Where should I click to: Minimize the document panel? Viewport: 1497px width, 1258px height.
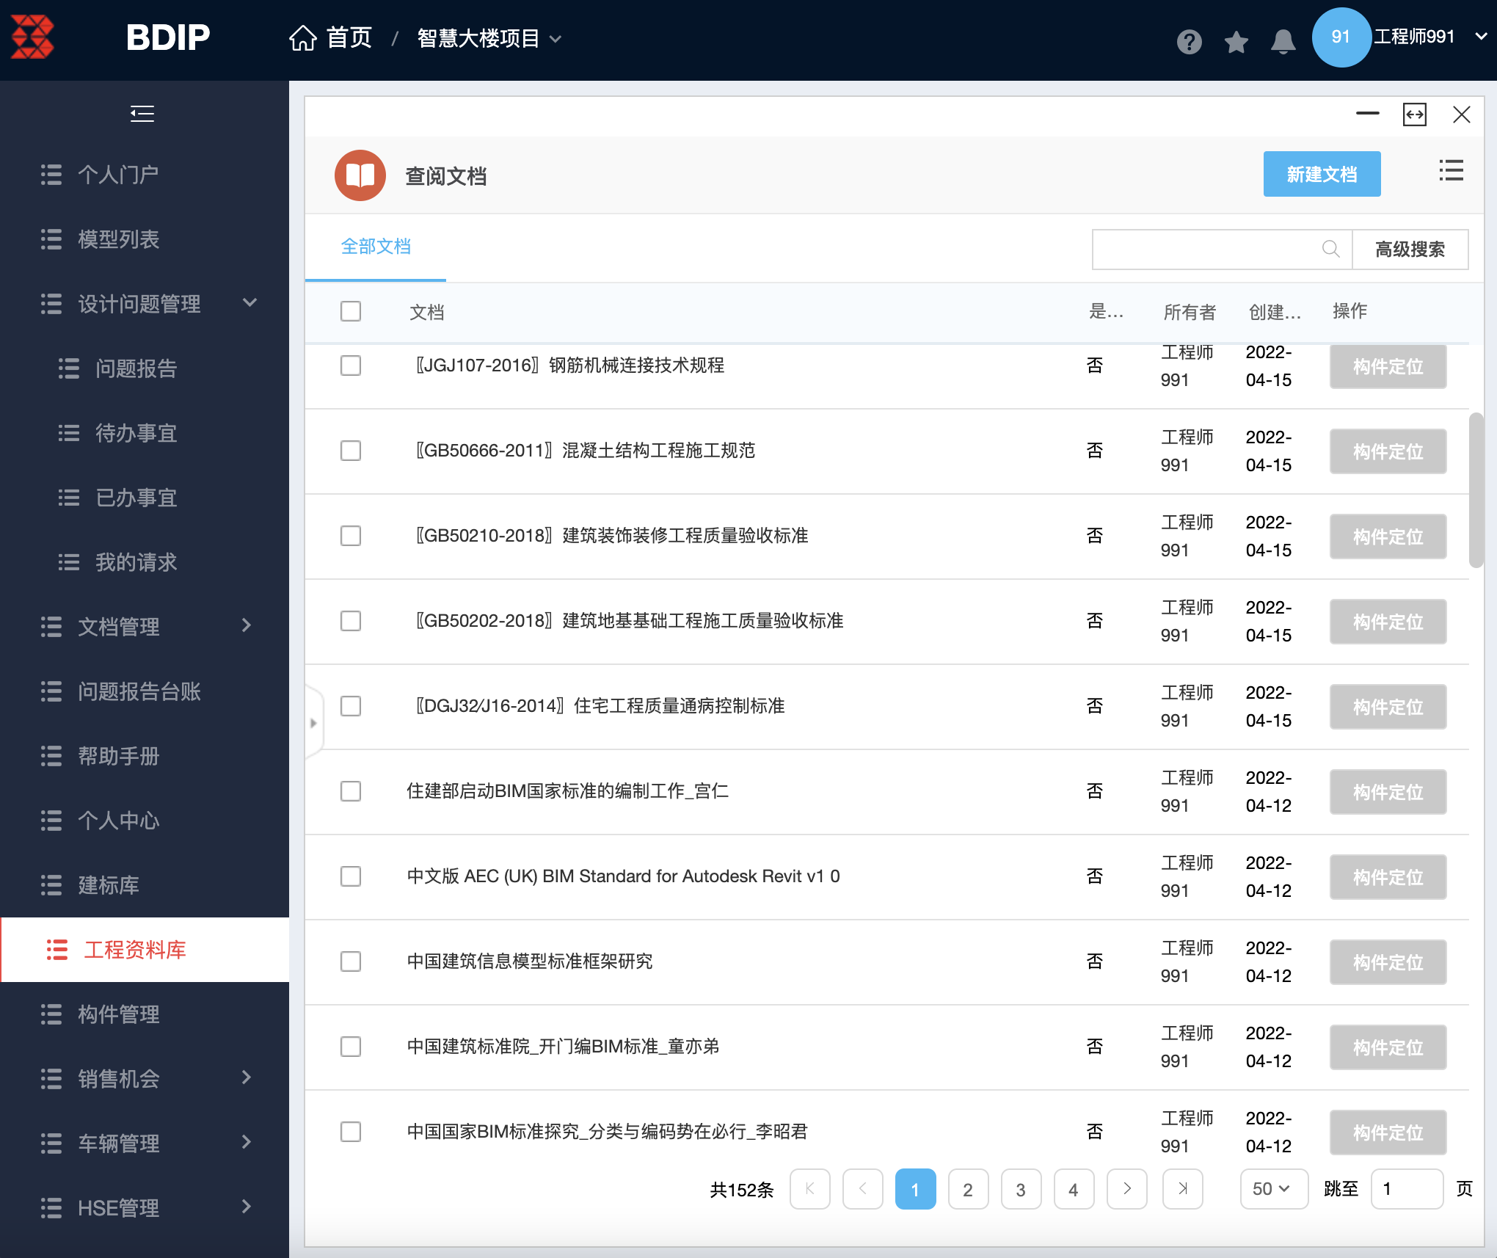point(1367,114)
